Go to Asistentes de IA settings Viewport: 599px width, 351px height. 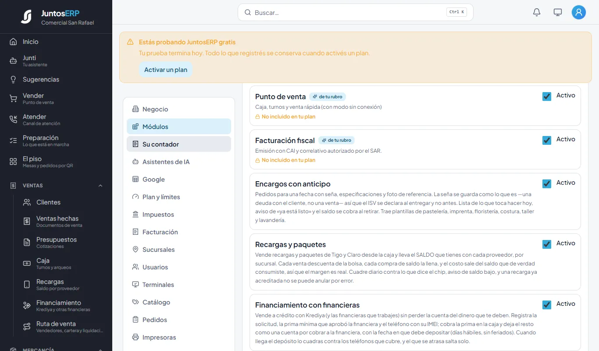tap(179, 162)
